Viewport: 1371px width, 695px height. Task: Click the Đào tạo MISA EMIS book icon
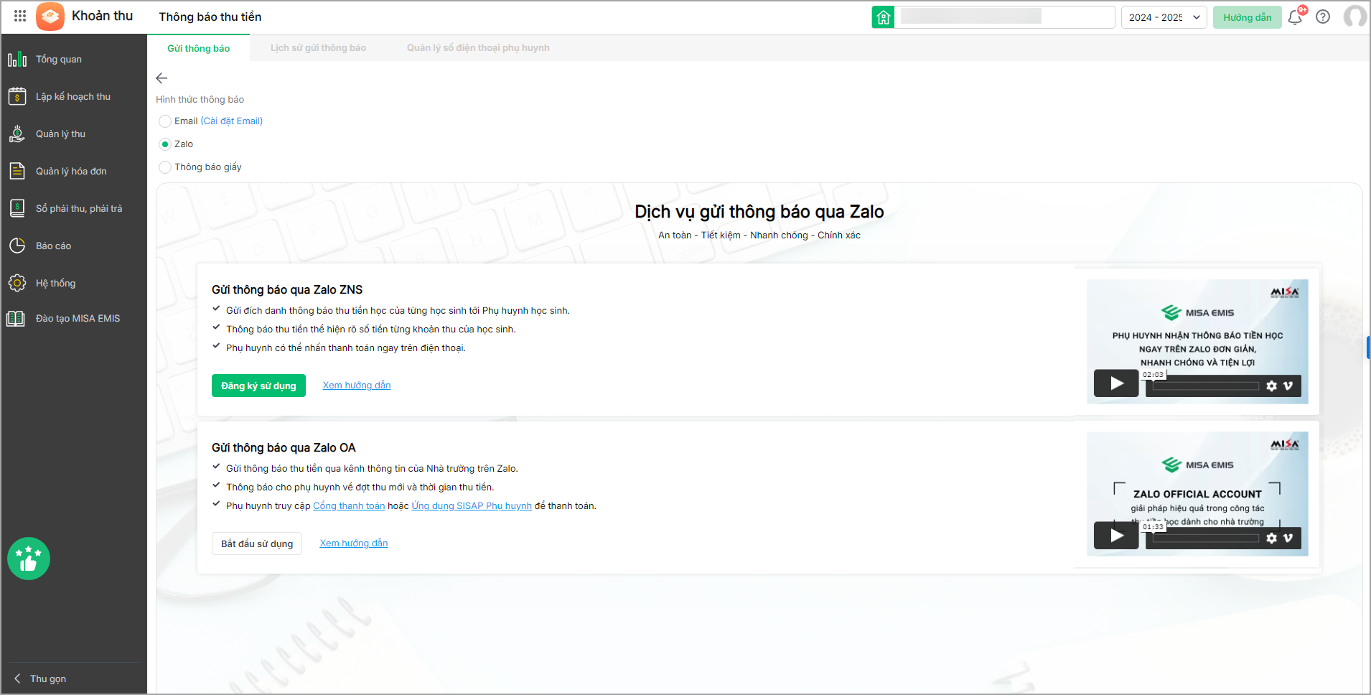pyautogui.click(x=16, y=318)
